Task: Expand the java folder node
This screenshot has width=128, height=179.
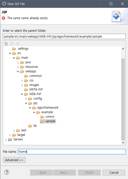Action: [18, 63]
